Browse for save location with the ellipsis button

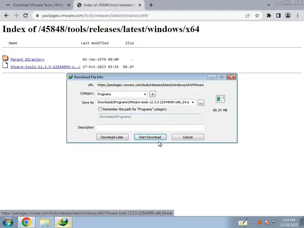click(x=201, y=102)
